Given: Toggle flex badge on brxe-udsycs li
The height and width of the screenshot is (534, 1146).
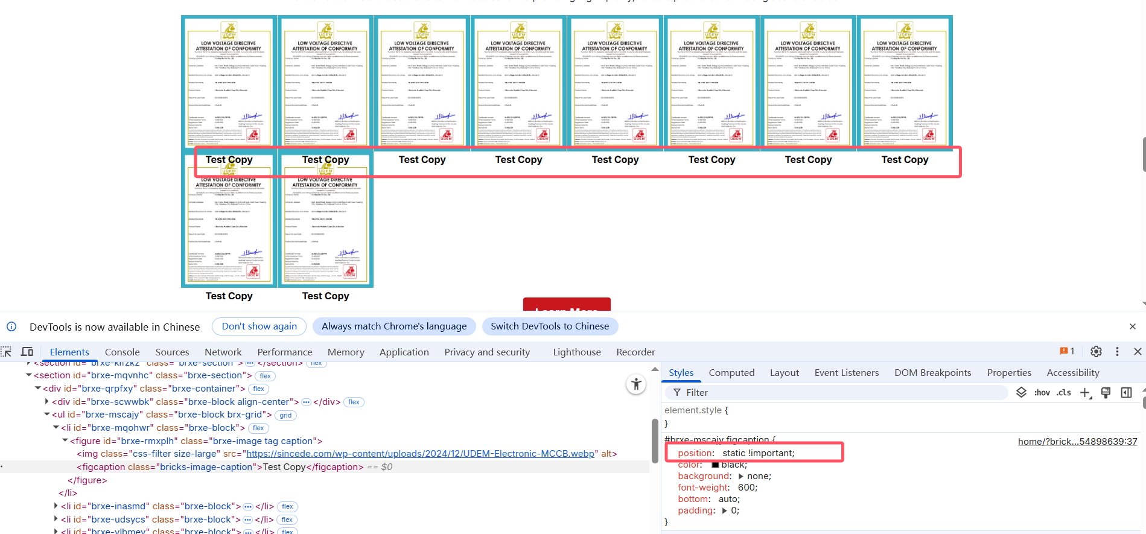Looking at the screenshot, I should click(x=287, y=520).
